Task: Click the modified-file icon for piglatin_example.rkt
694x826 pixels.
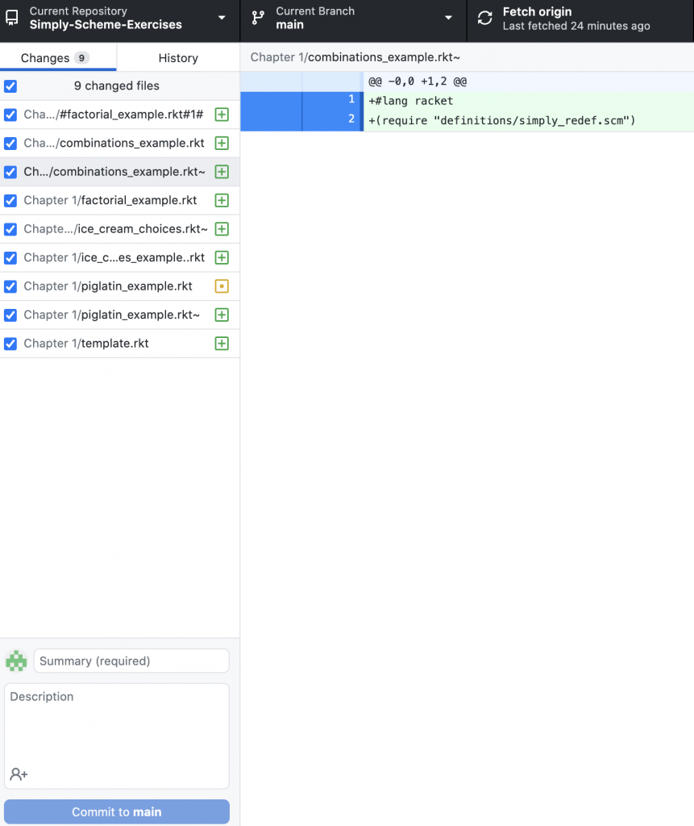Action: (x=222, y=286)
